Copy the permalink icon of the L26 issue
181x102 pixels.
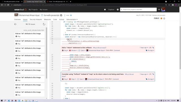153,48
